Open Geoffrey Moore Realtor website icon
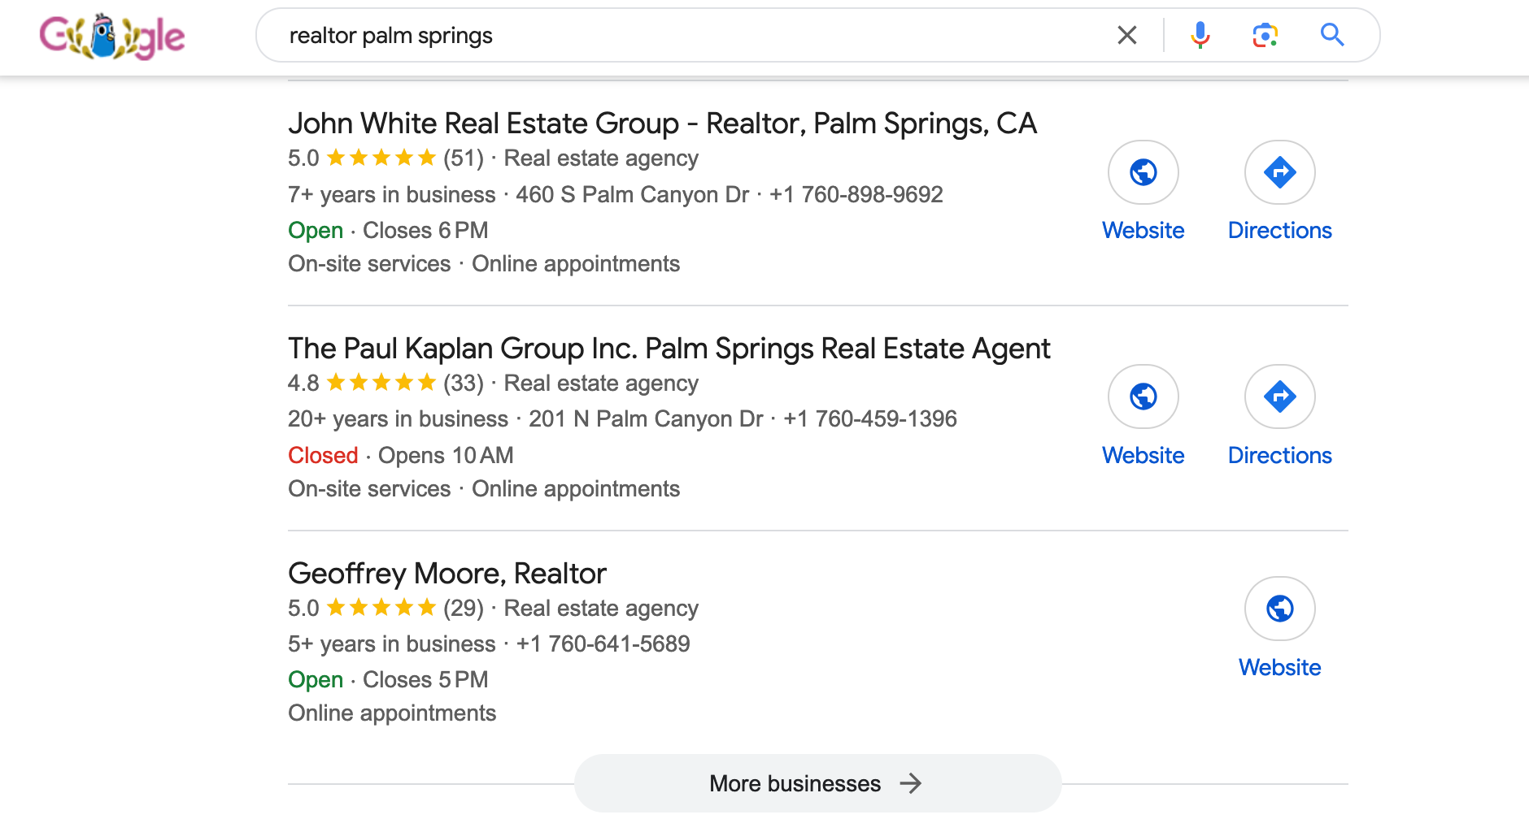 pos(1279,609)
